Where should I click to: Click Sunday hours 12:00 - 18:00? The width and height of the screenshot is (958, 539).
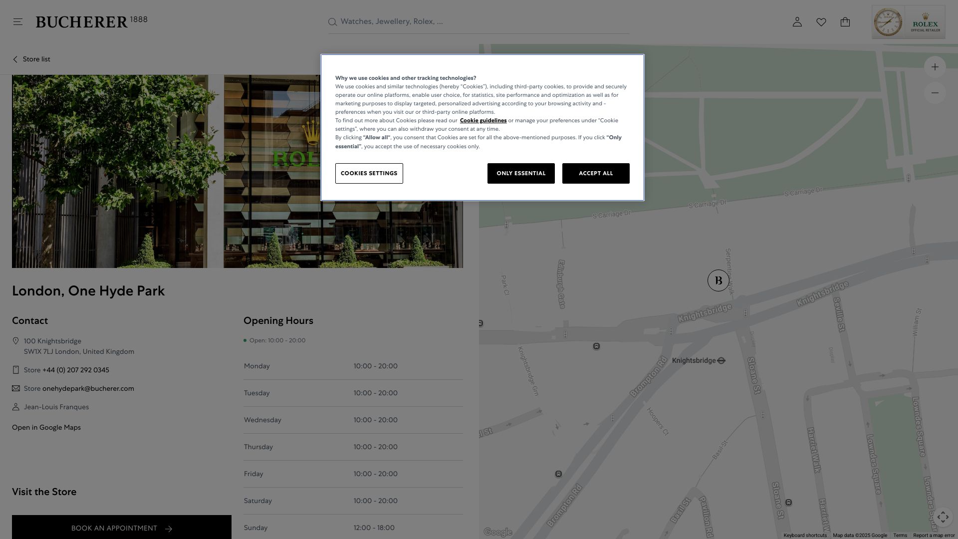(x=374, y=528)
